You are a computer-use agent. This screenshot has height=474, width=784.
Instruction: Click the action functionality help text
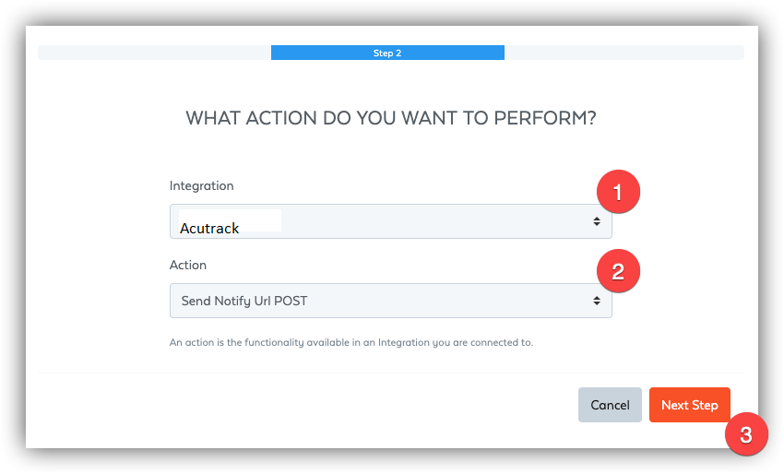click(351, 342)
